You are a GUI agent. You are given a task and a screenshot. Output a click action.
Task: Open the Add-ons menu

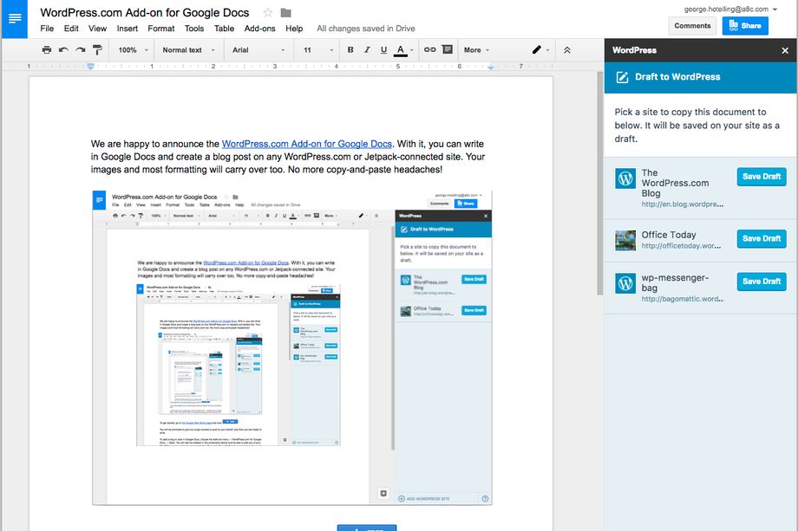[259, 29]
